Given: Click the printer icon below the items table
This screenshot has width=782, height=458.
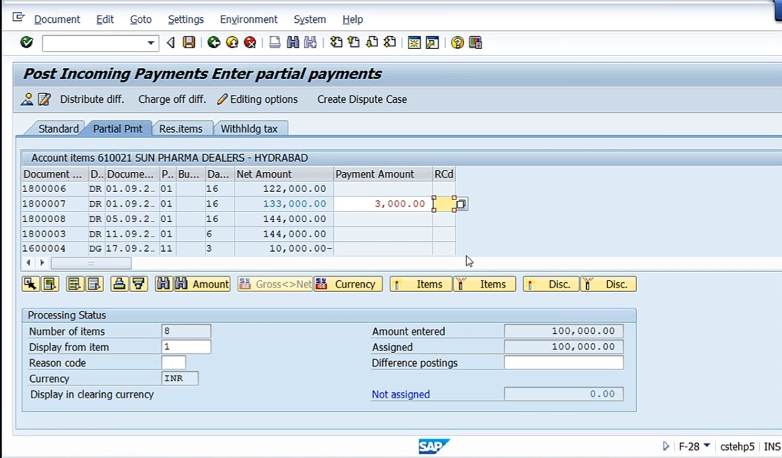Looking at the screenshot, I should coord(119,284).
